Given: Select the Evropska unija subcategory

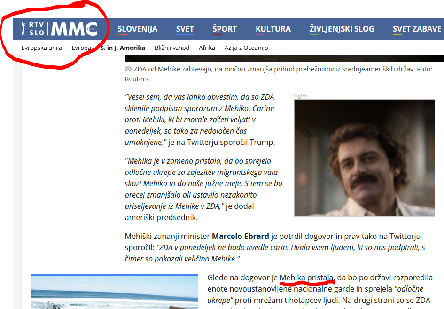Looking at the screenshot, I should (42, 48).
